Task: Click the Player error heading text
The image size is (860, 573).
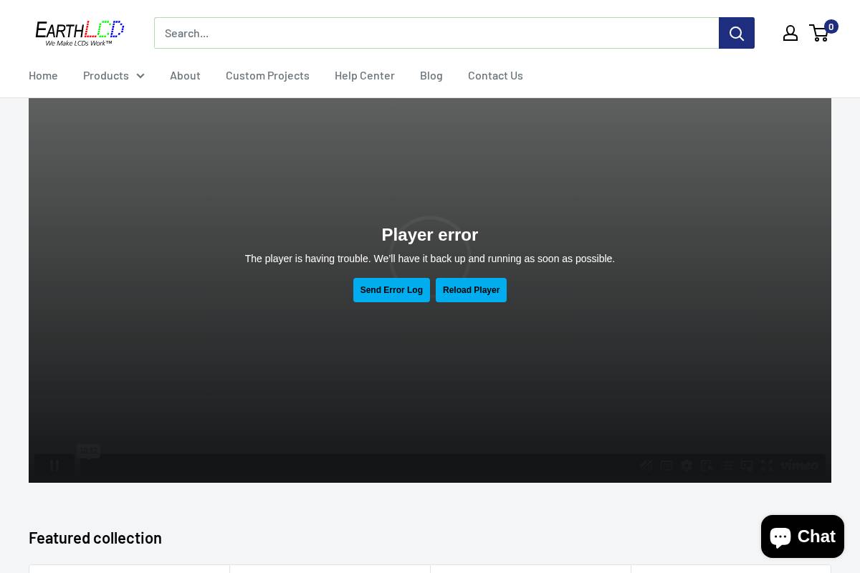Action: coord(430,235)
